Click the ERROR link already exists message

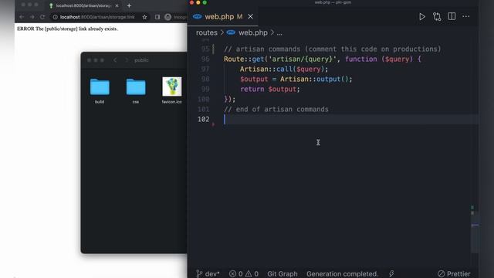tap(67, 29)
